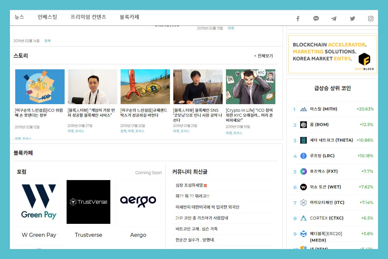This screenshot has width=388, height=259.
Task: Click the 마켓 tag next to 2019년 02월 13일
Action: coord(231,28)
